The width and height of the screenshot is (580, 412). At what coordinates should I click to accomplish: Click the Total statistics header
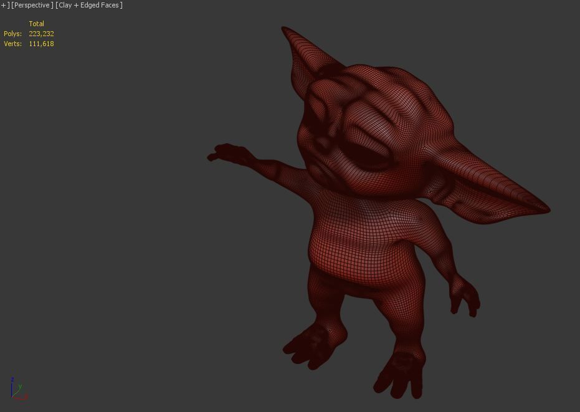click(36, 24)
